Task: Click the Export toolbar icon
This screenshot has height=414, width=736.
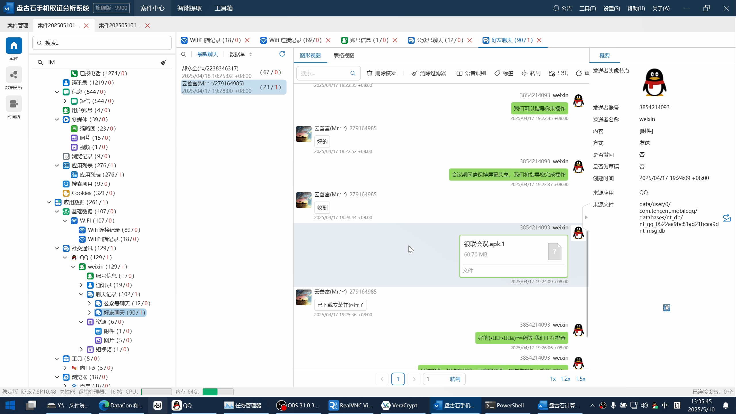Action: [551, 73]
